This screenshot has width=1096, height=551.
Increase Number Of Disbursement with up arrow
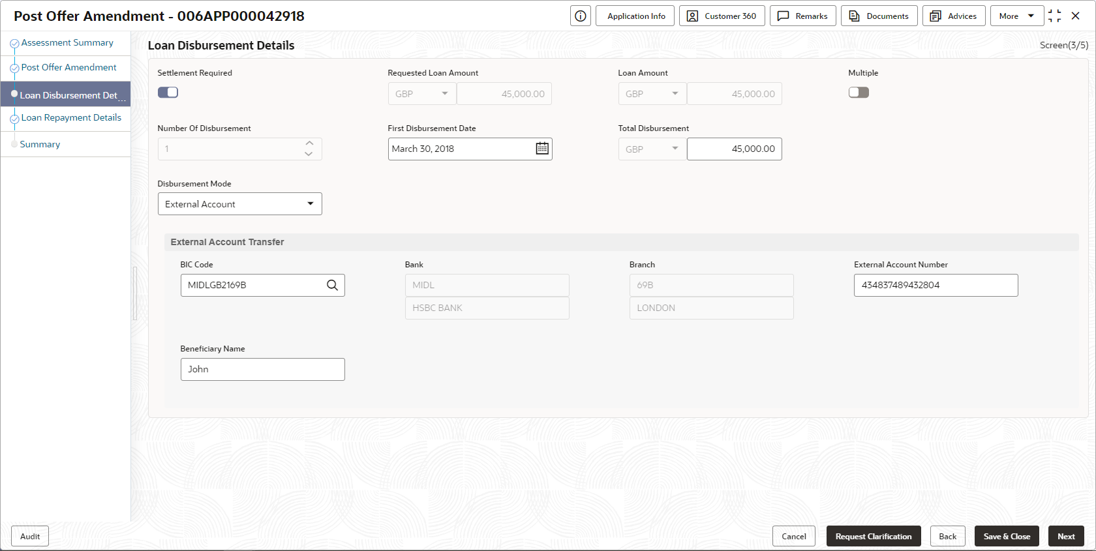tap(309, 143)
